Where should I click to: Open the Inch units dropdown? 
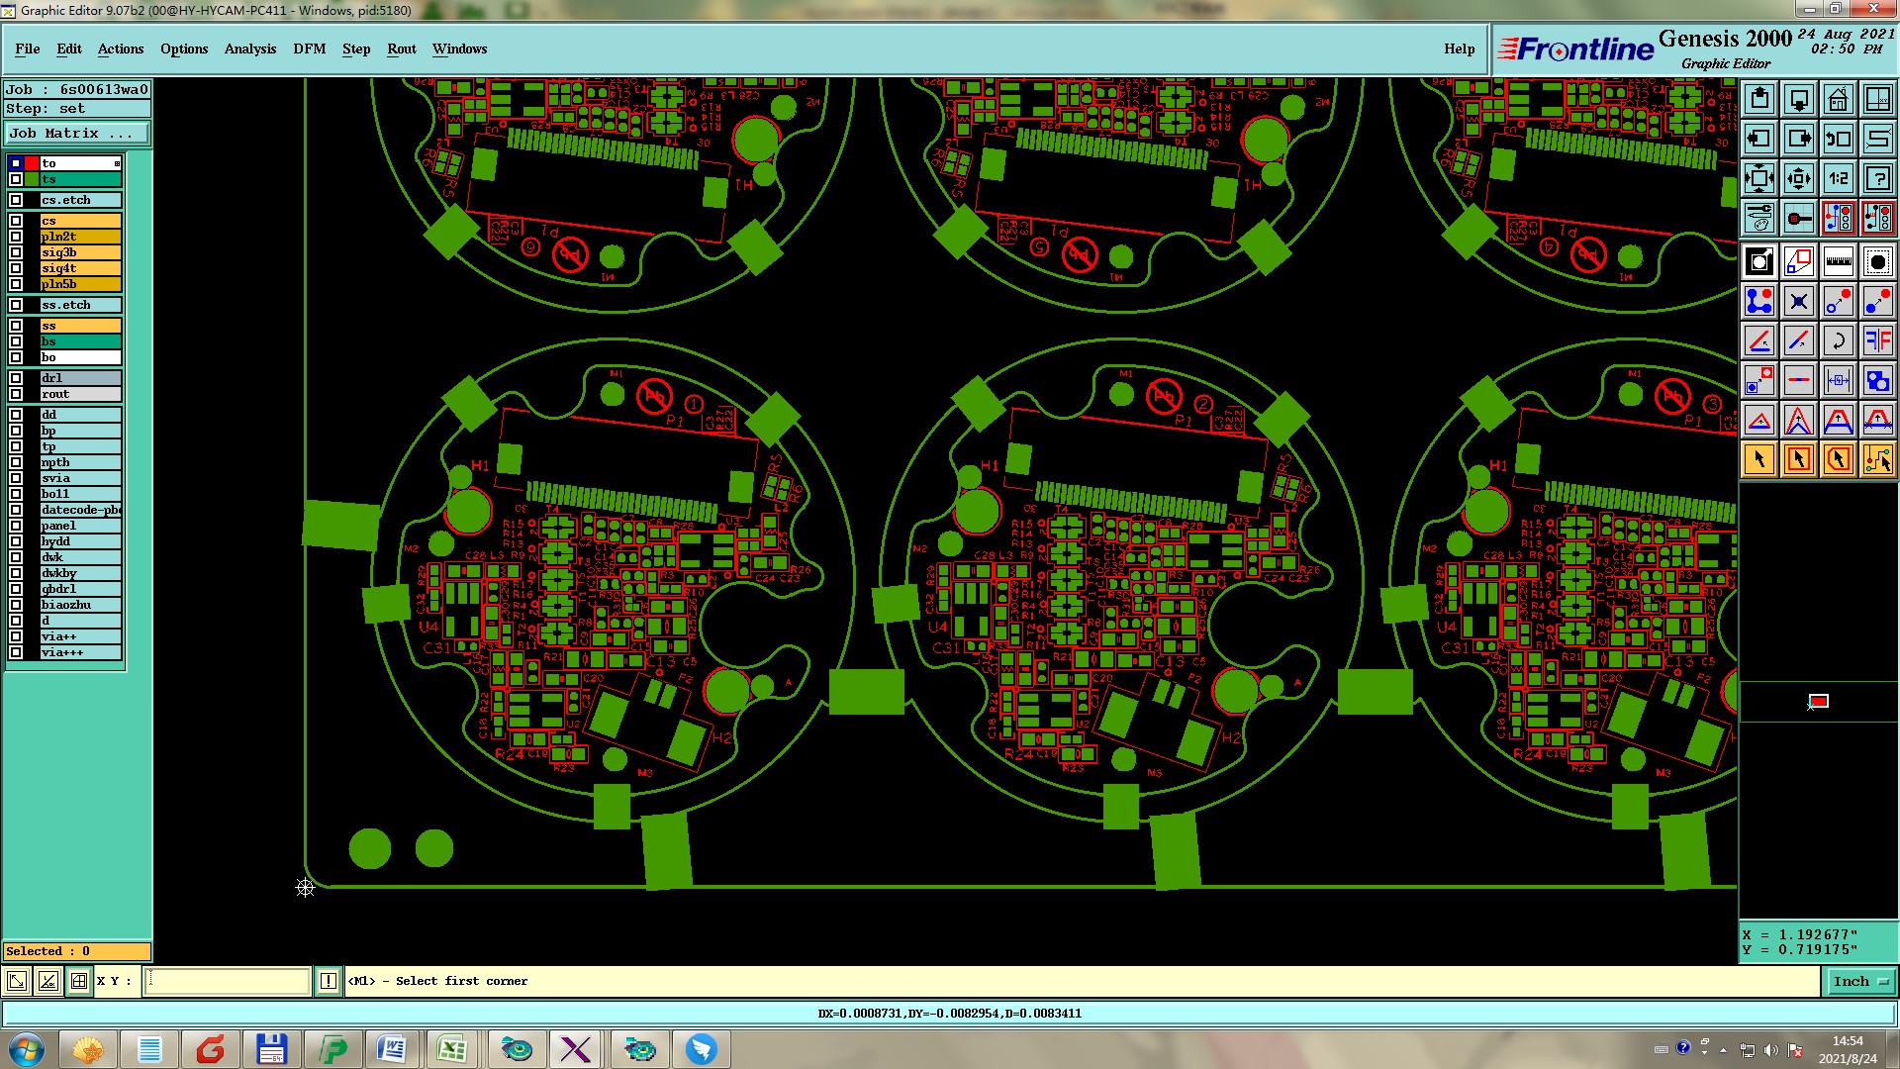(x=1859, y=981)
